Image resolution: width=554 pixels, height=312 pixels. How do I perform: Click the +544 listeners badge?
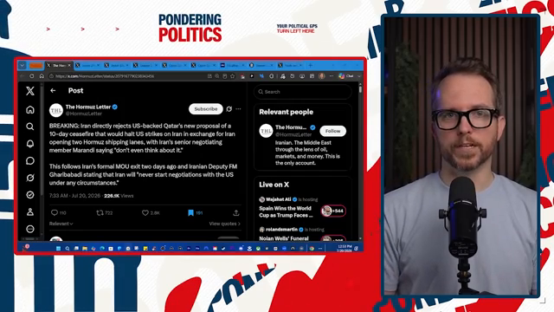click(x=333, y=211)
